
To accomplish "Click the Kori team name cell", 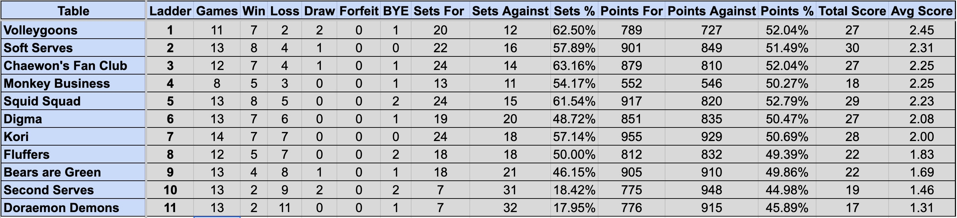I will tap(73, 137).
